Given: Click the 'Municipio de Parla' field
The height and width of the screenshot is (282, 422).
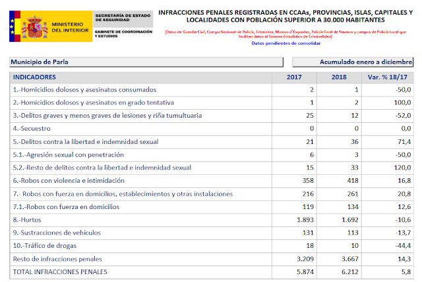Looking at the screenshot, I should [146, 62].
